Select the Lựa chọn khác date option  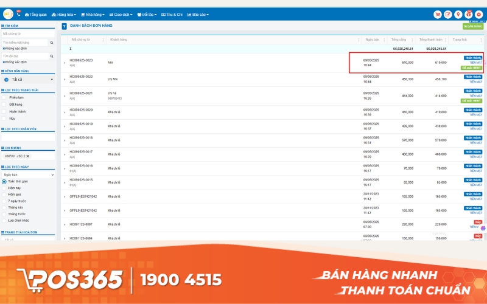(4, 221)
